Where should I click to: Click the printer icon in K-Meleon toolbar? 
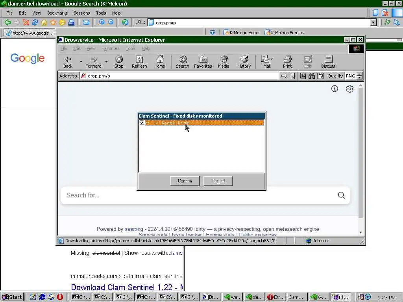(71, 22)
